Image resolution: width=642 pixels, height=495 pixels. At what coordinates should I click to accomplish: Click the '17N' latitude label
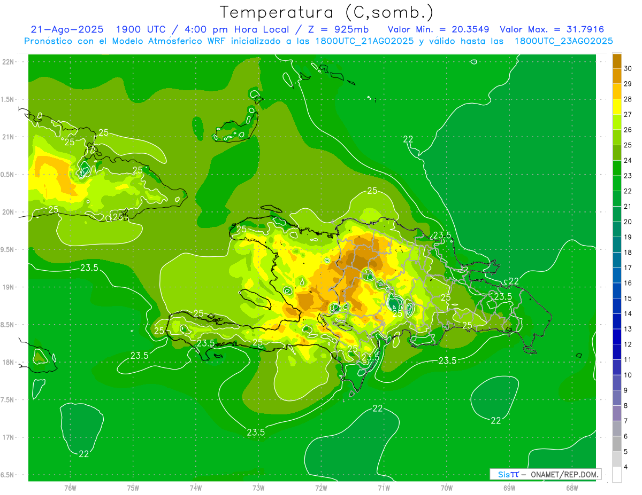pyautogui.click(x=8, y=437)
